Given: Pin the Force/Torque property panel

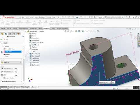Looking at the screenshot, I should [x=7, y=39].
